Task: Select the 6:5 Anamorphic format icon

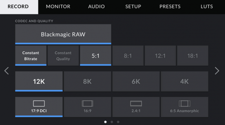Action: [184, 104]
